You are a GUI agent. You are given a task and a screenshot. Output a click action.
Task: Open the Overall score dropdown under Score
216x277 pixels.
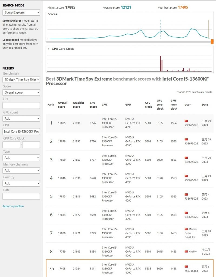(x=21, y=93)
